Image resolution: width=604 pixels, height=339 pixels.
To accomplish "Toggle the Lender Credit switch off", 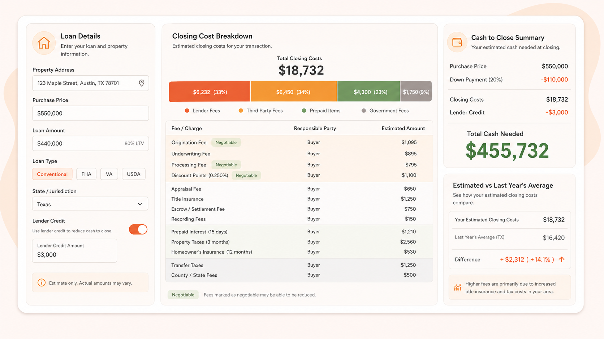I will tap(138, 229).
